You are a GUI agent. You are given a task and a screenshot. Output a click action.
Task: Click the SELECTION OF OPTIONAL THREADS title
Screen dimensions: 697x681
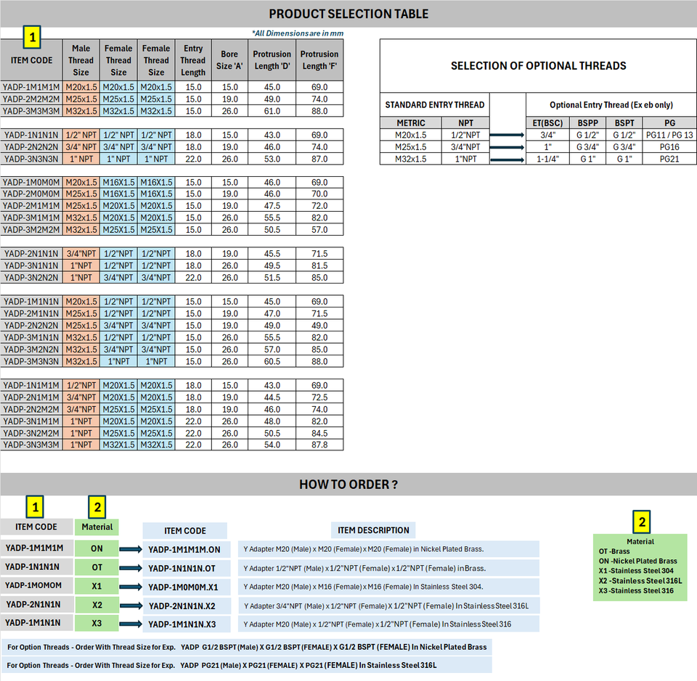tap(538, 66)
